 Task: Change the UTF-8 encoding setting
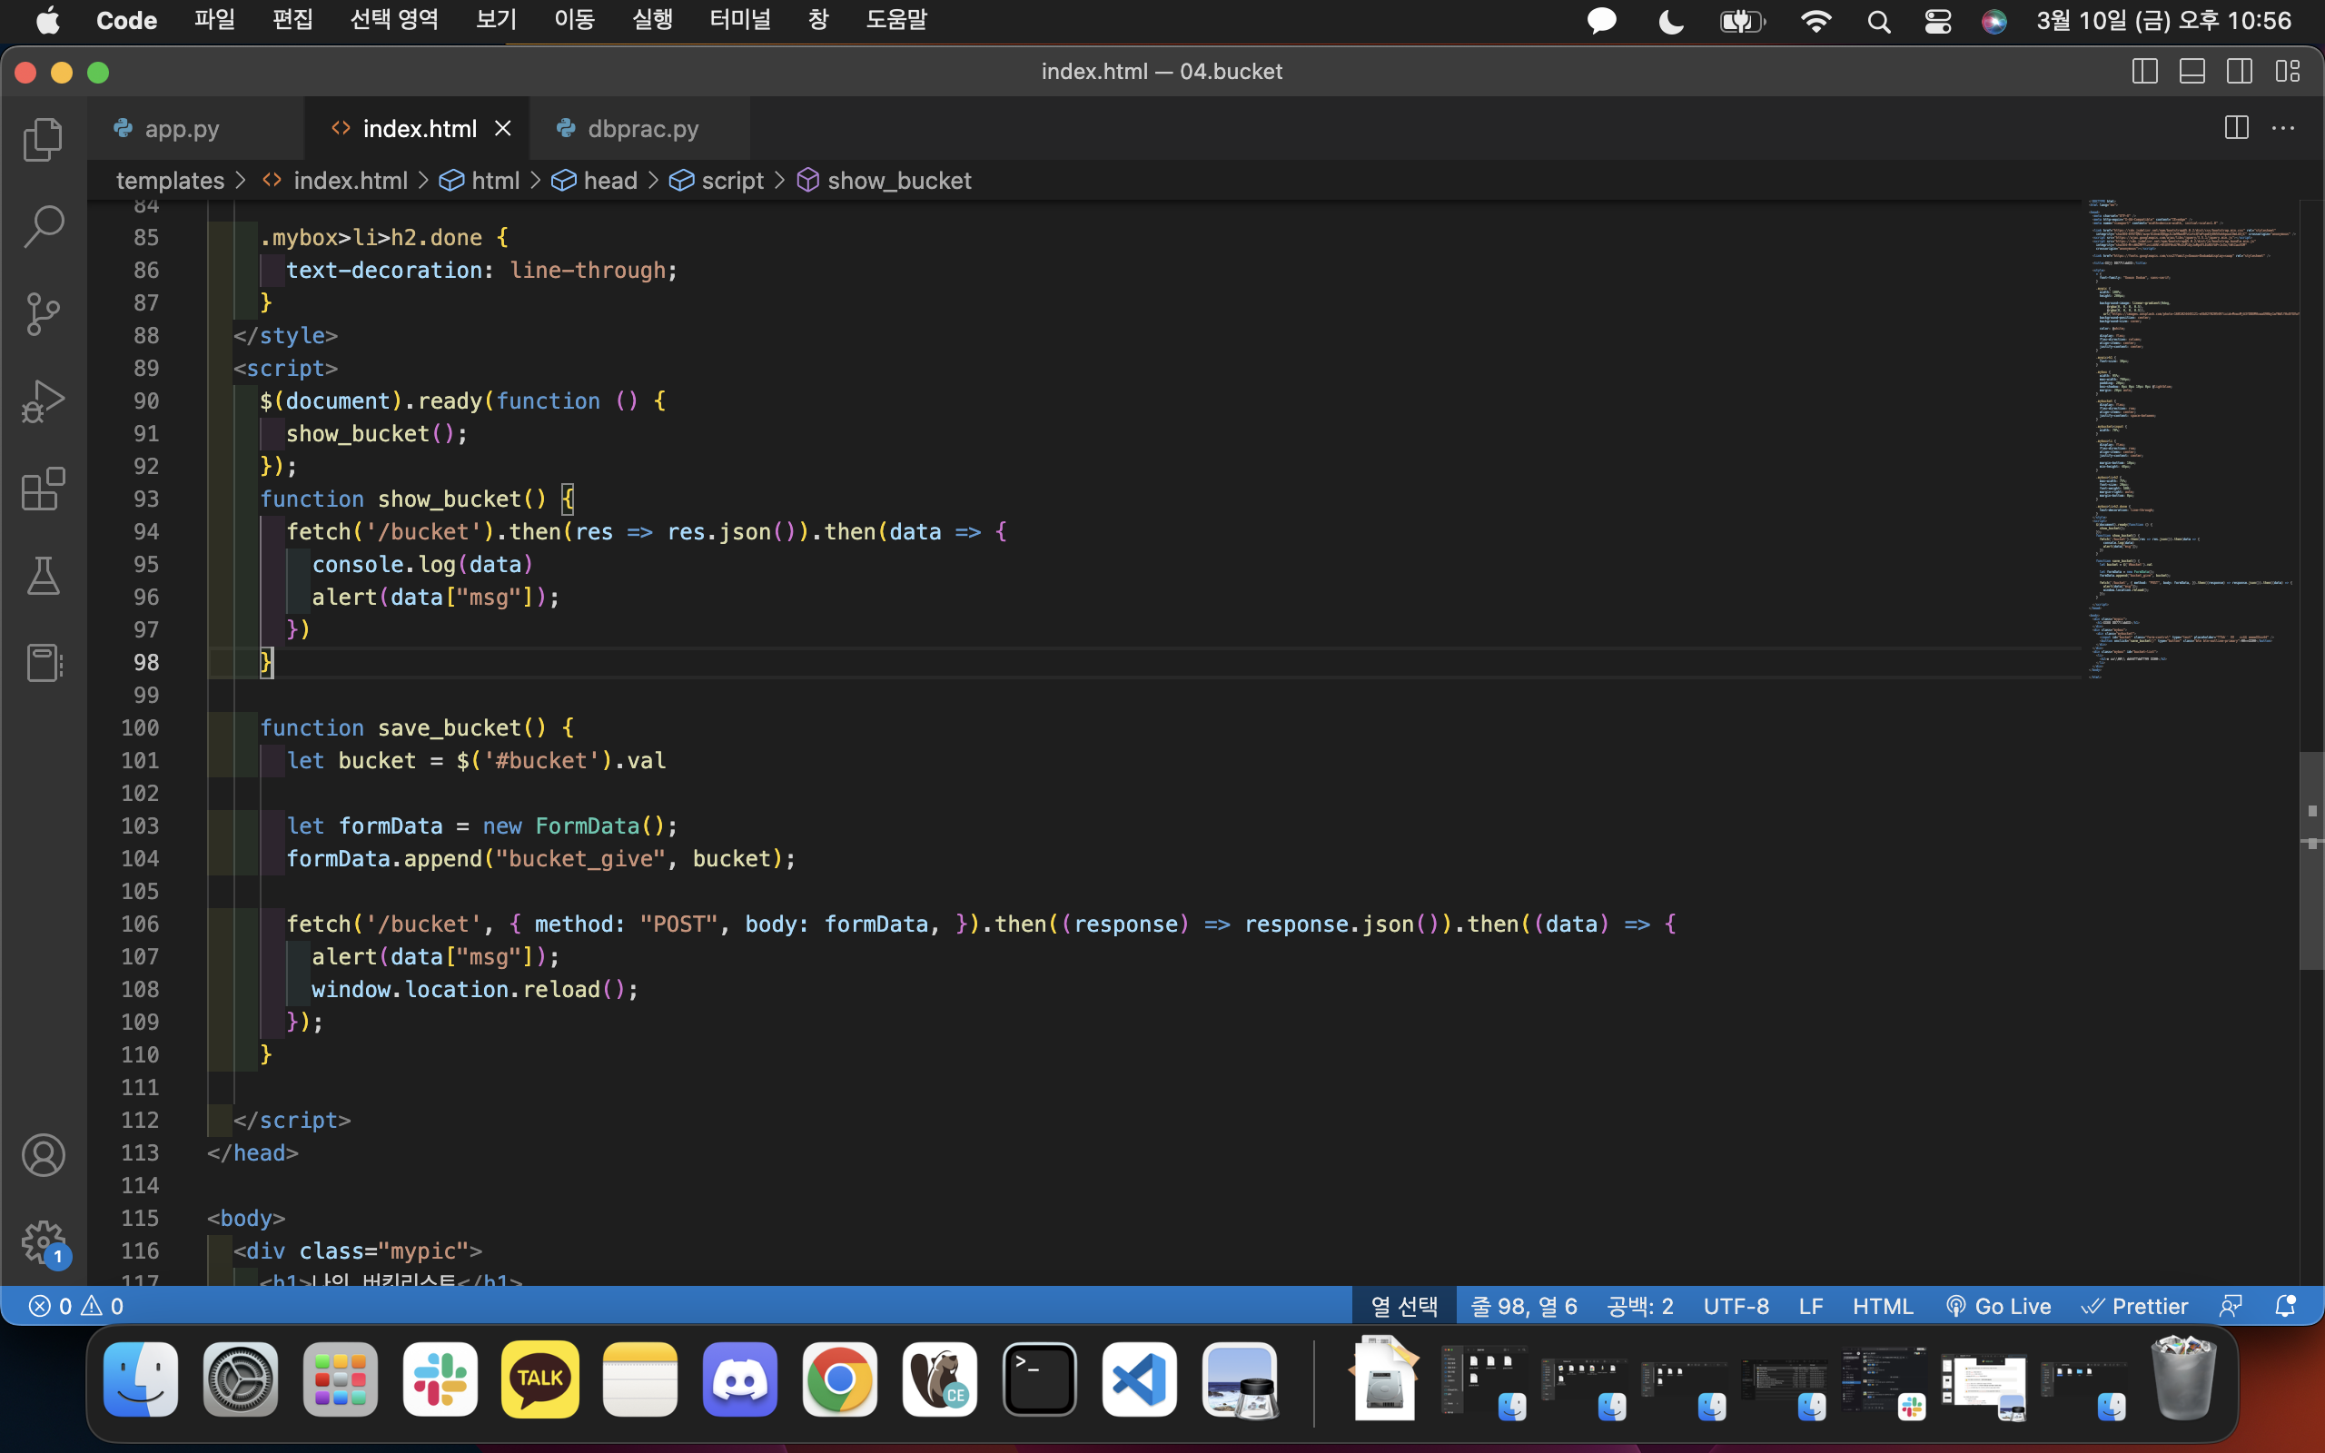(x=1735, y=1306)
